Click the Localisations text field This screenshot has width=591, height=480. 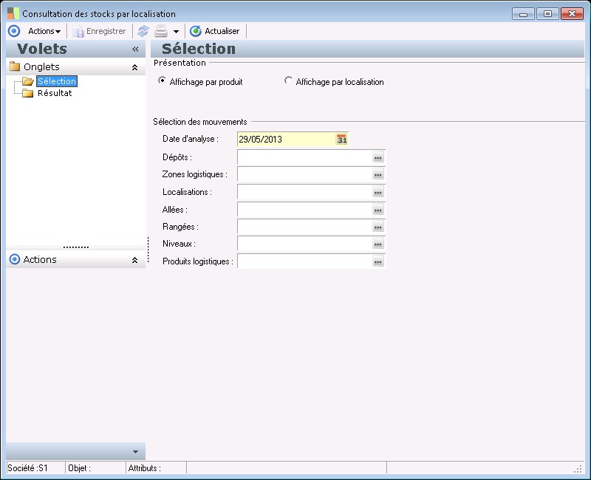click(304, 192)
